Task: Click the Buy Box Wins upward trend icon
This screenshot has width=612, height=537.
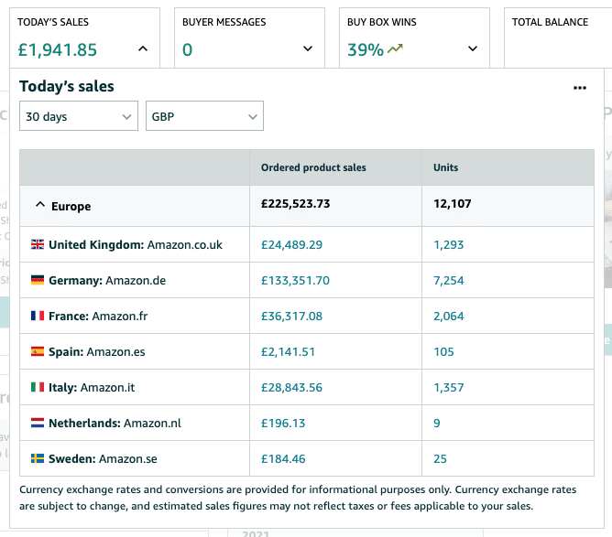Action: pos(395,48)
